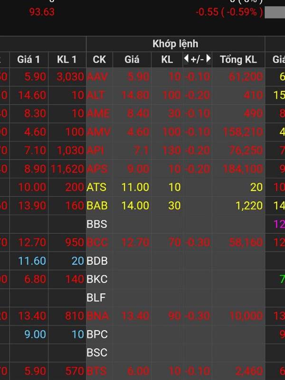Sort by the CK column header
Image resolution: width=285 pixels, height=380 pixels.
coord(99,59)
